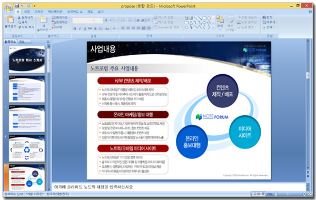Toggle Italic formatting
The image size is (316, 200).
[x=80, y=28]
